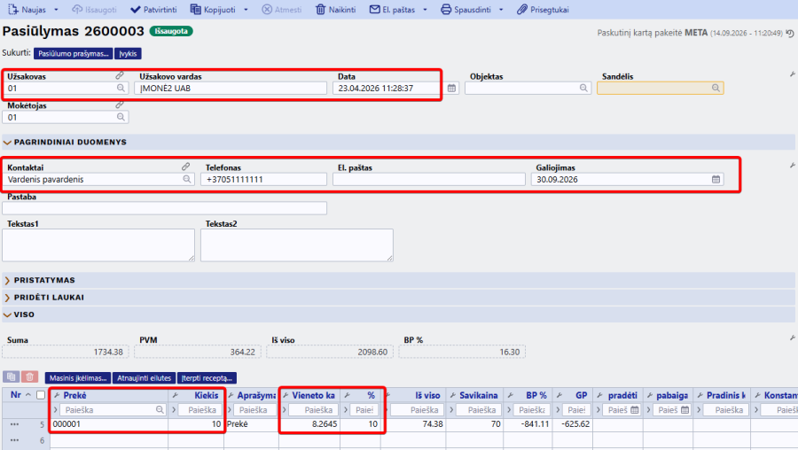
Task: Click the Savikaina cell value 70
Action: tap(475, 424)
